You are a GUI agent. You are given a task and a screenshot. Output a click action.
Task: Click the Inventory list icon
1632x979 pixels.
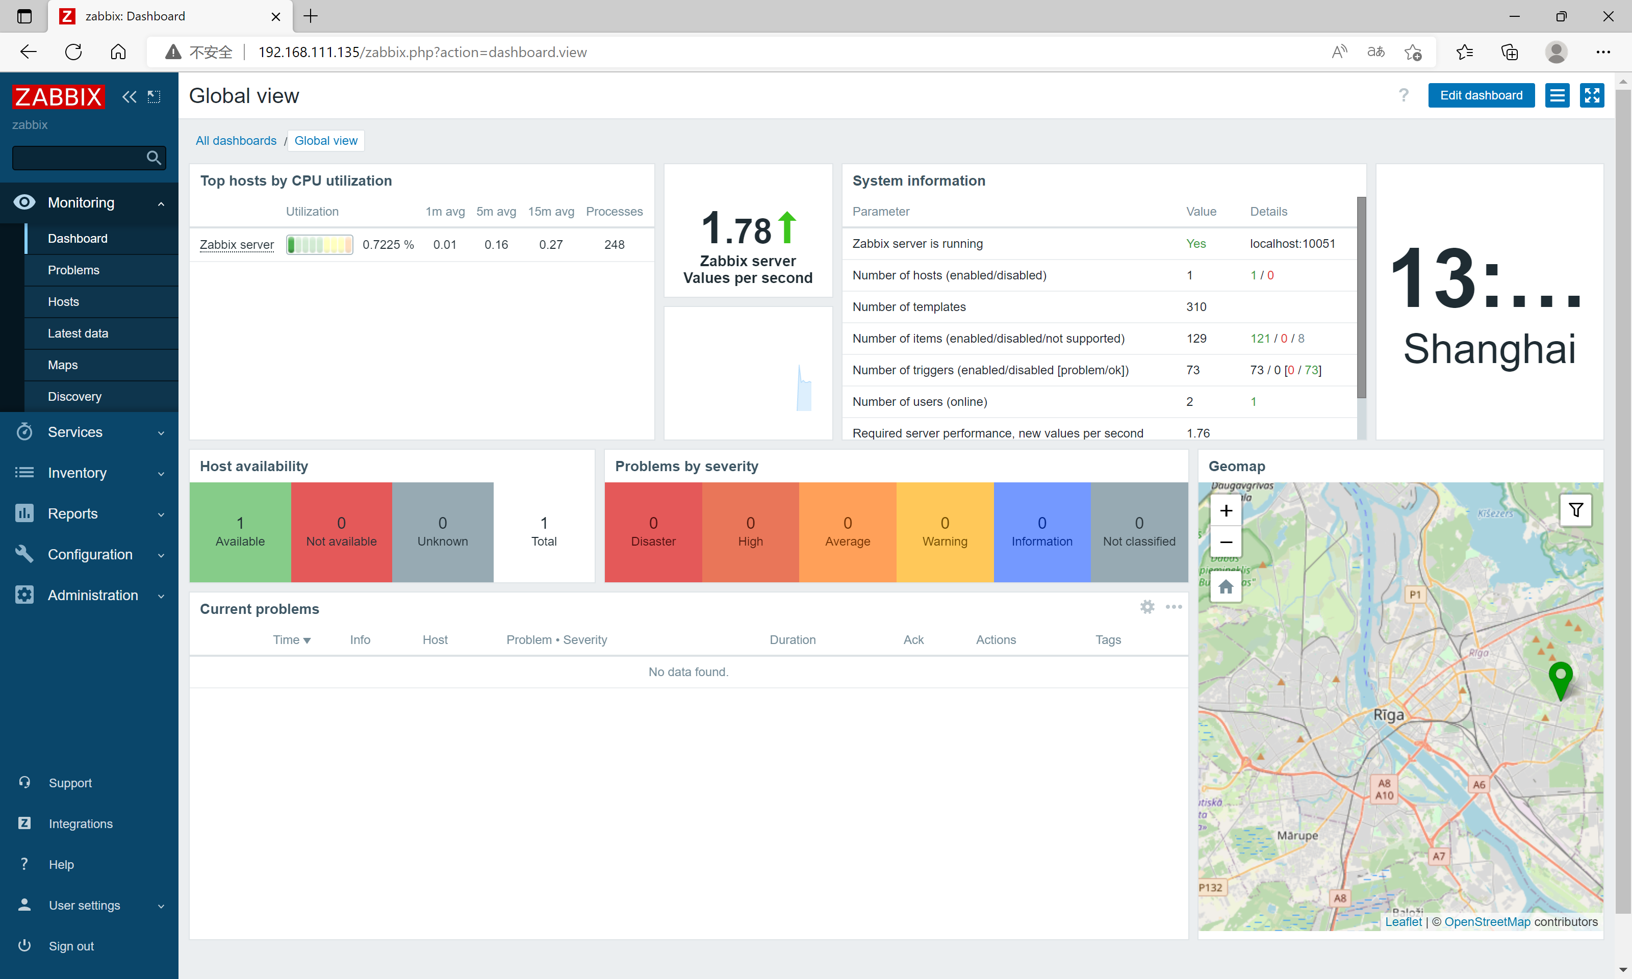[x=24, y=472]
